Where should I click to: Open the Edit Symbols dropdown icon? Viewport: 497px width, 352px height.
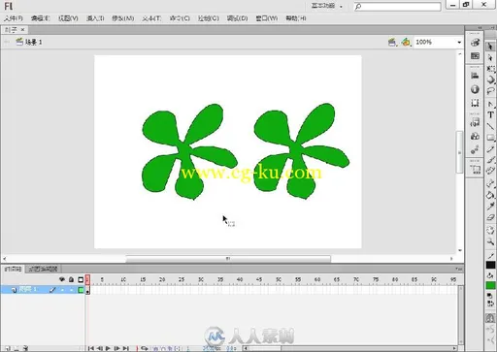click(406, 42)
